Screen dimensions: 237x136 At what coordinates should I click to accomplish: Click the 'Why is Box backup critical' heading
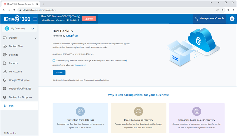pyautogui.click(x=139, y=95)
